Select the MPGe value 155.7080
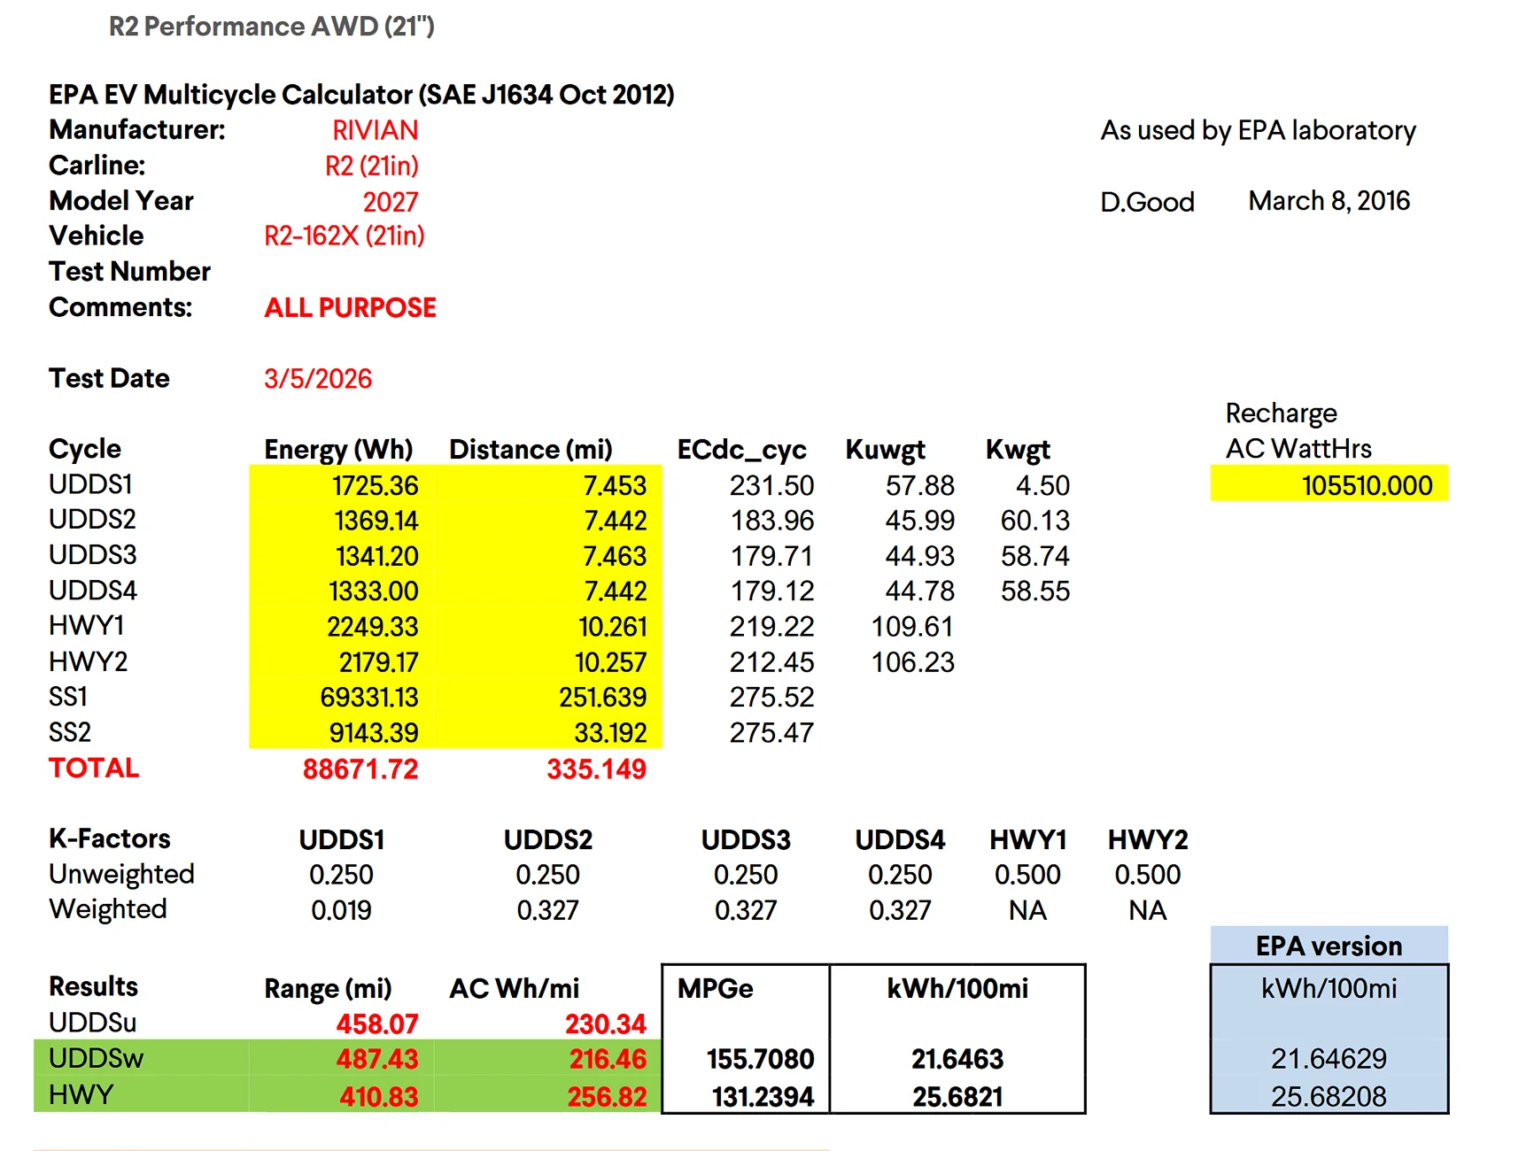 (x=760, y=1059)
